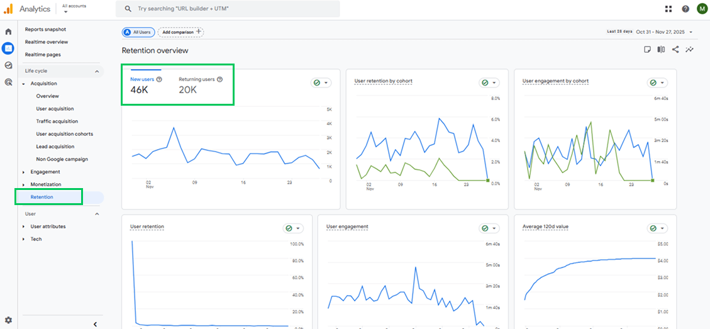Open the Insights sparkline icon
The height and width of the screenshot is (329, 710).
(x=690, y=50)
